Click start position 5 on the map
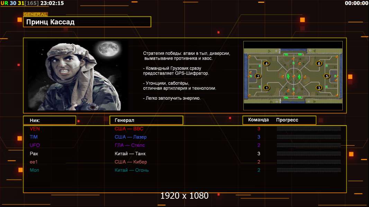This screenshot has height=207, width=369. pyautogui.click(x=327, y=76)
